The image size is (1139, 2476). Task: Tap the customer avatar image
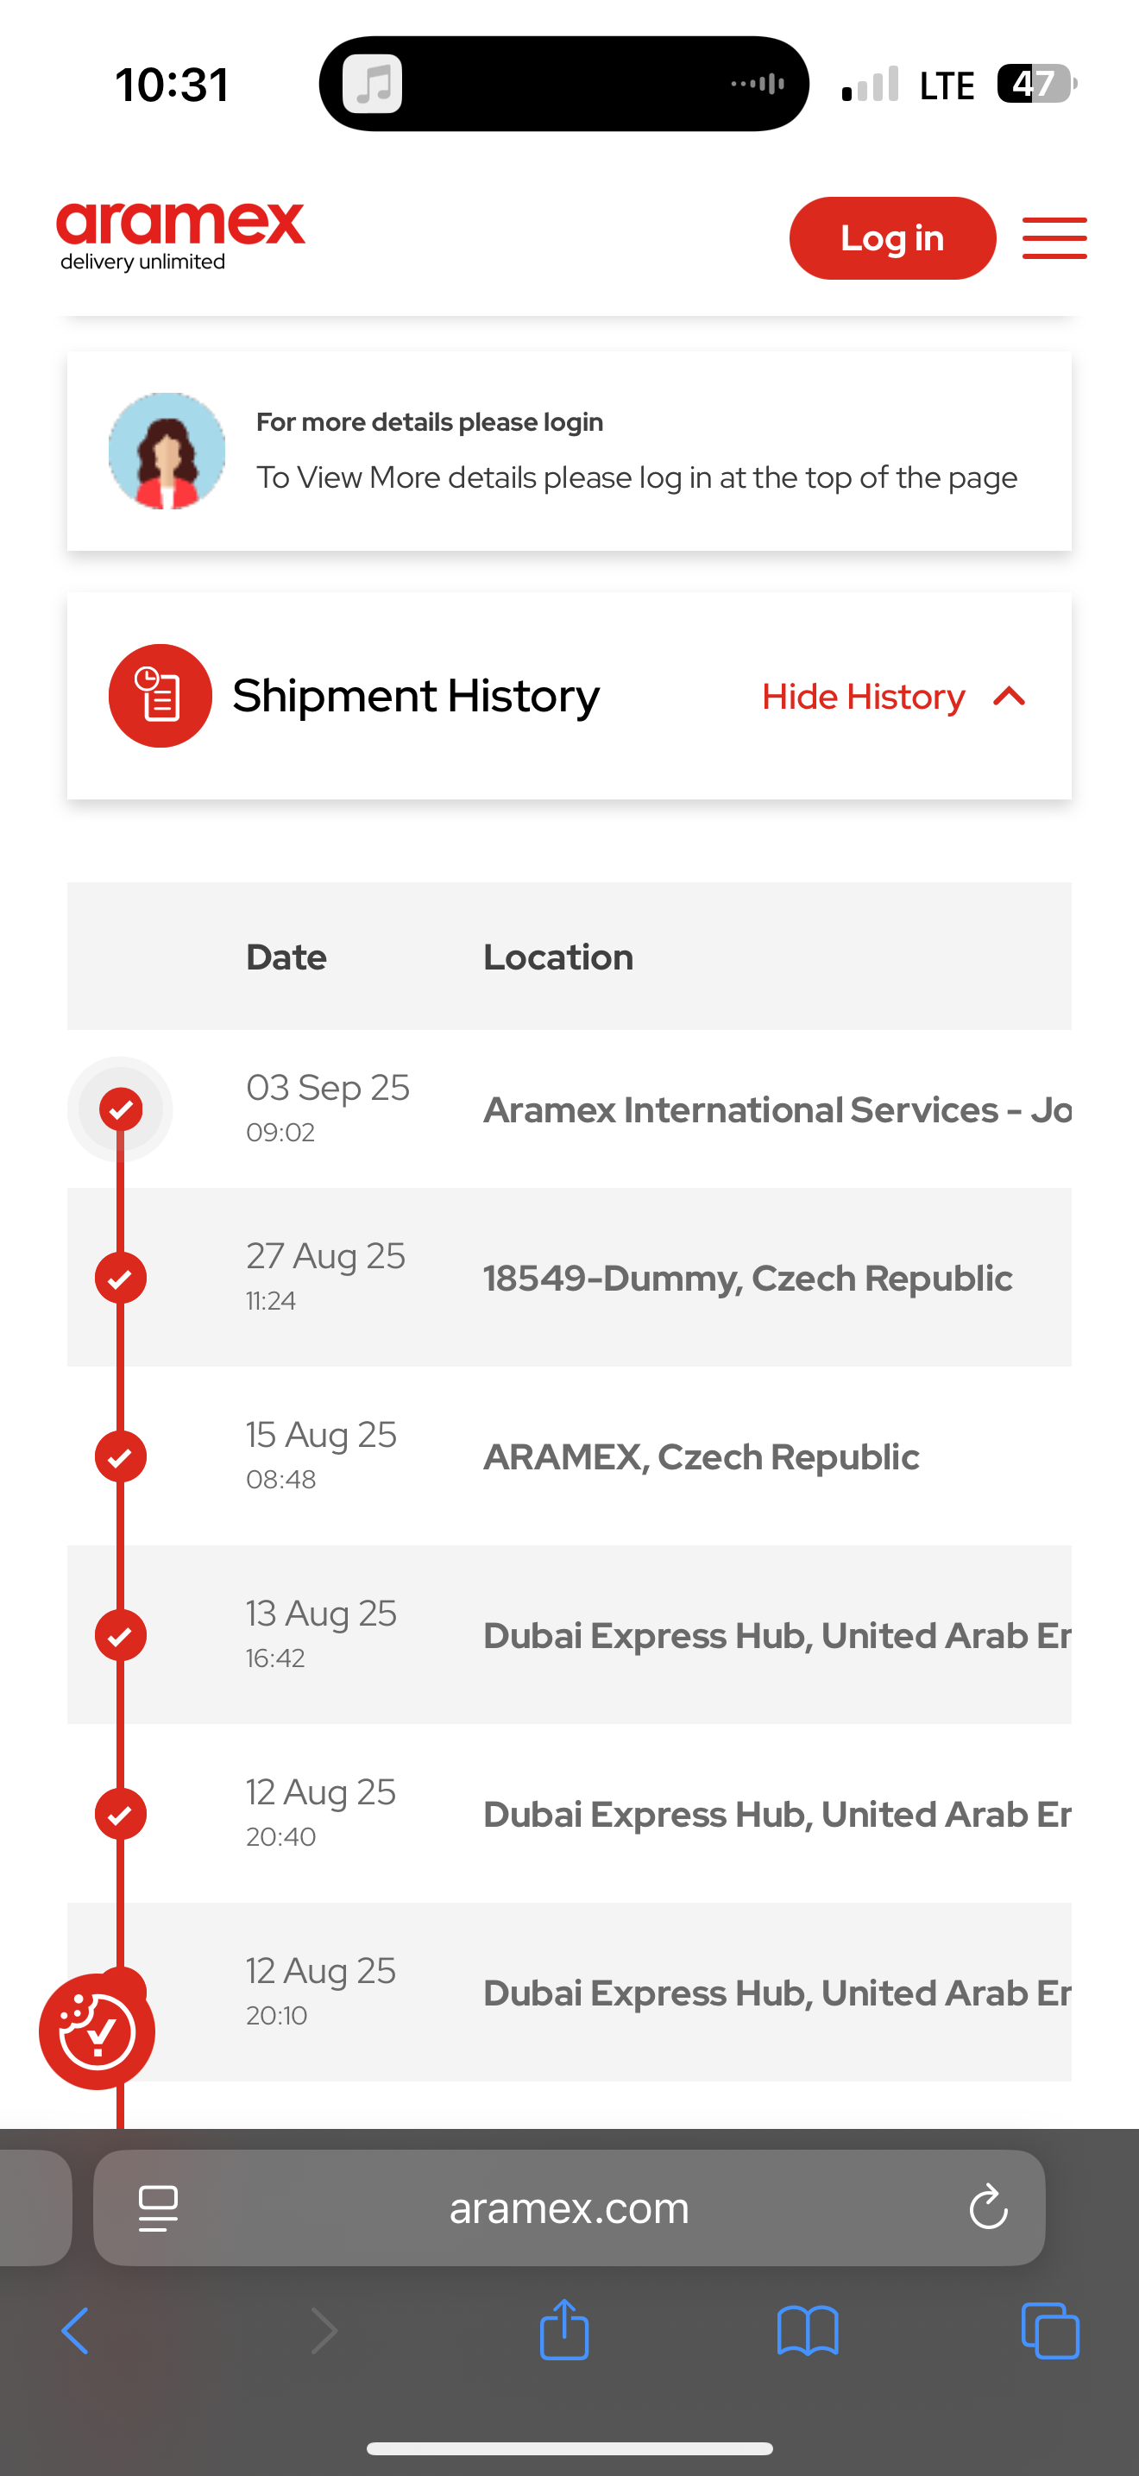[x=167, y=451]
